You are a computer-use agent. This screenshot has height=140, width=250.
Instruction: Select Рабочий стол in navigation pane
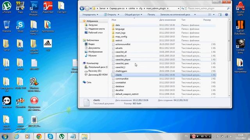click(x=95, y=33)
